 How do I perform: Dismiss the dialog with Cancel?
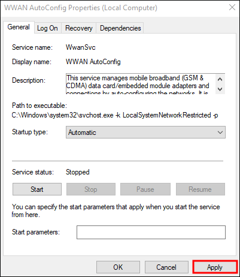pos(166,267)
